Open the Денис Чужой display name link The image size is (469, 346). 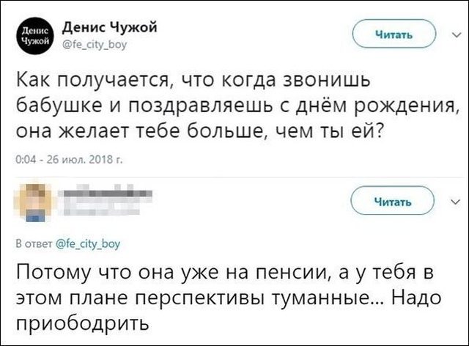[x=107, y=28]
